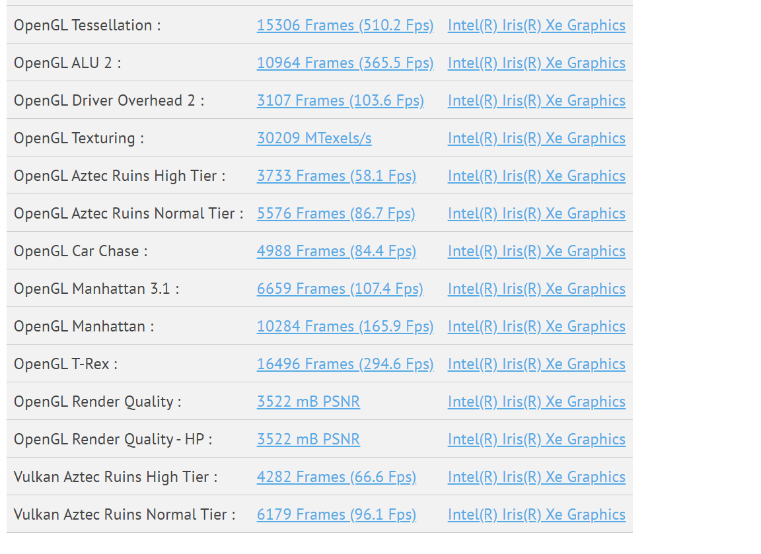761x554 pixels.
Task: Open Intel Iris Xe Graphics link in Render Quality - HP row
Action: [536, 439]
